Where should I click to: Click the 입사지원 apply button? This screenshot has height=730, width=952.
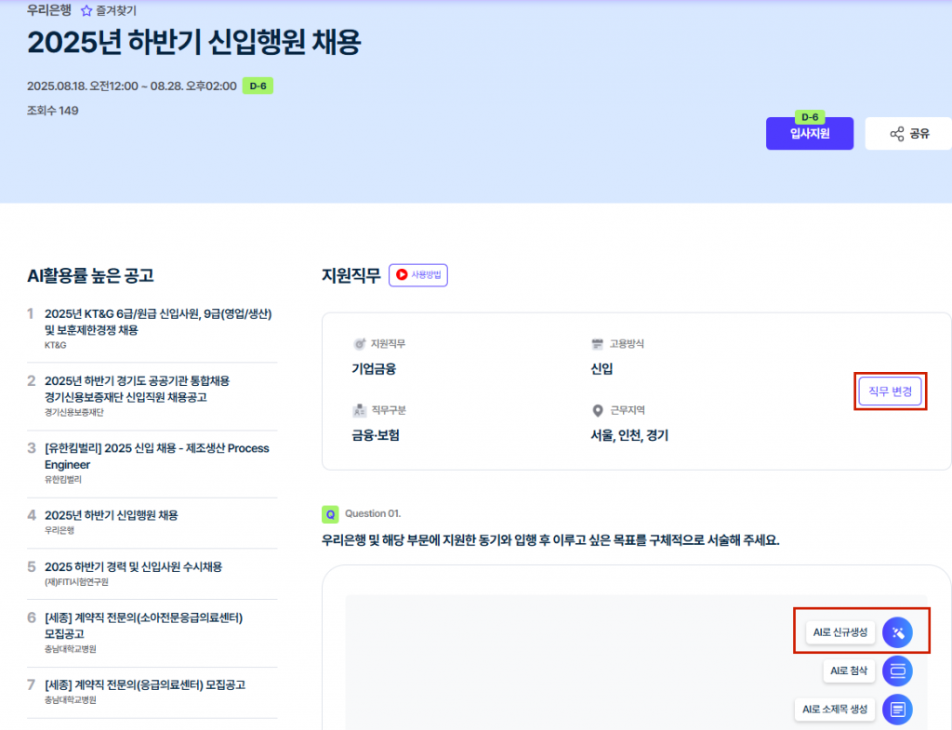tap(810, 134)
